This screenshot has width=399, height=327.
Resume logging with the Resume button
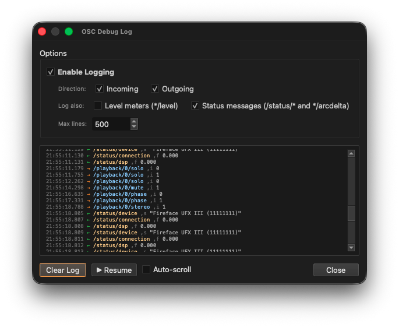tap(114, 270)
